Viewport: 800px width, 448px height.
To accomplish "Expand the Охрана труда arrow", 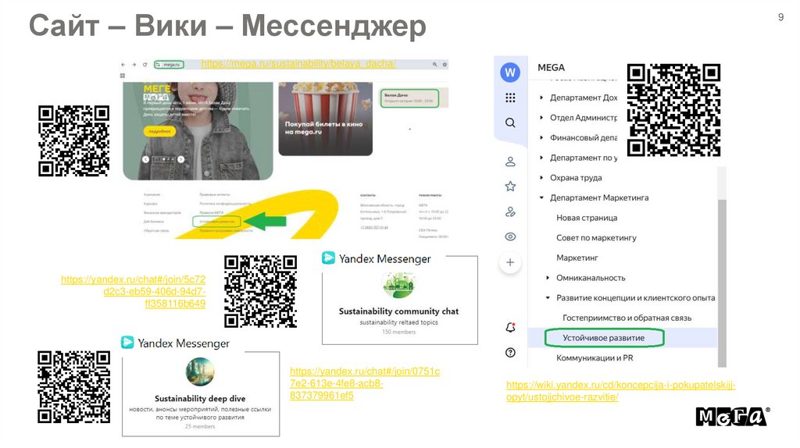I will [x=541, y=177].
